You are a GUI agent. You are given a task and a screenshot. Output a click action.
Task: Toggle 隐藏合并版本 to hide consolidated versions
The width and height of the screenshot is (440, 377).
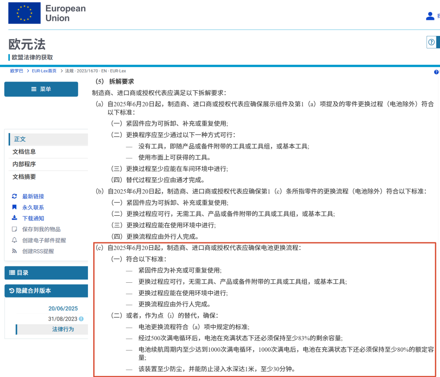(46, 291)
